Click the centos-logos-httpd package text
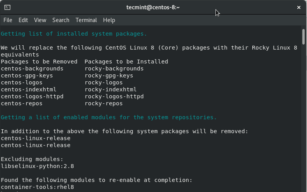 (32, 96)
